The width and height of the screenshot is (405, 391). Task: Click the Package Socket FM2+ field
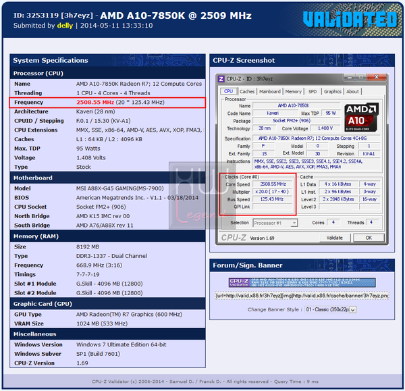click(x=296, y=121)
